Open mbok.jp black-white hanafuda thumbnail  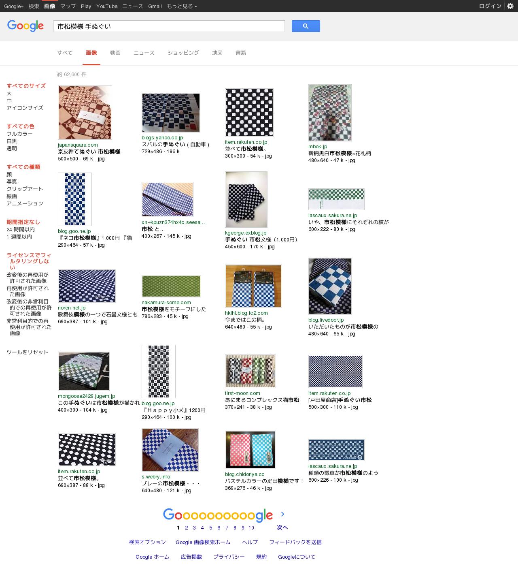330,113
